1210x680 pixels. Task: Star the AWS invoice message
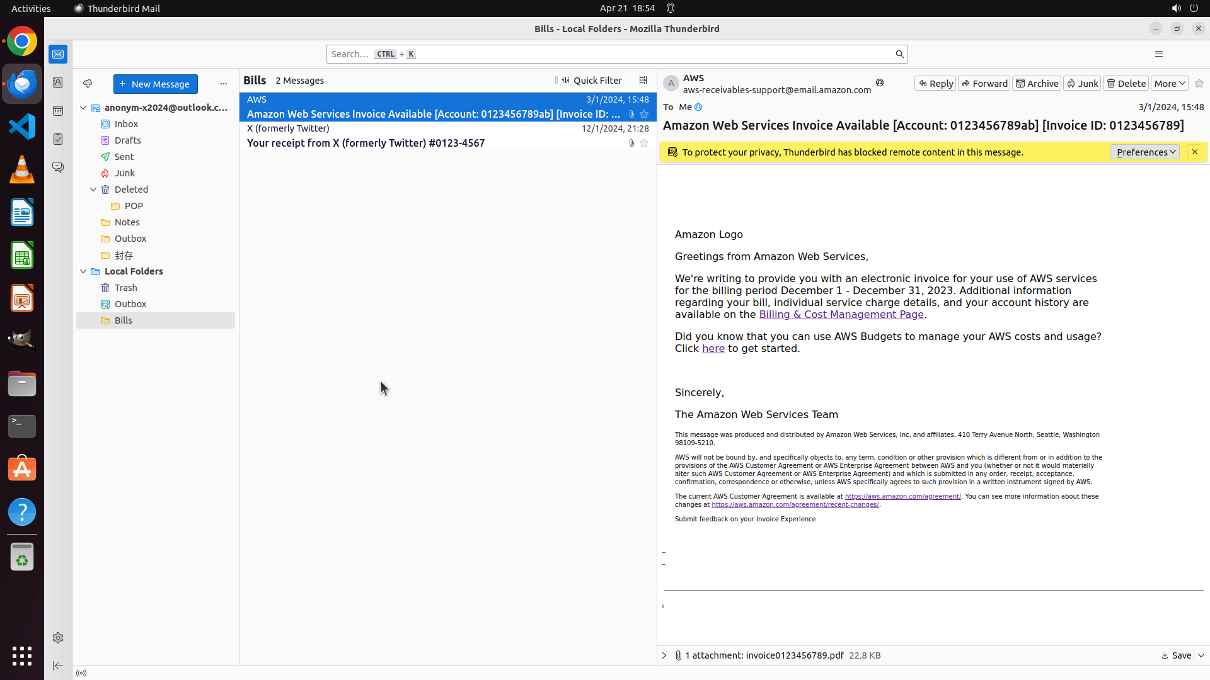tap(644, 115)
